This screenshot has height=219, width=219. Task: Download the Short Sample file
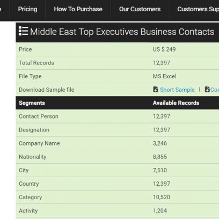tap(177, 90)
